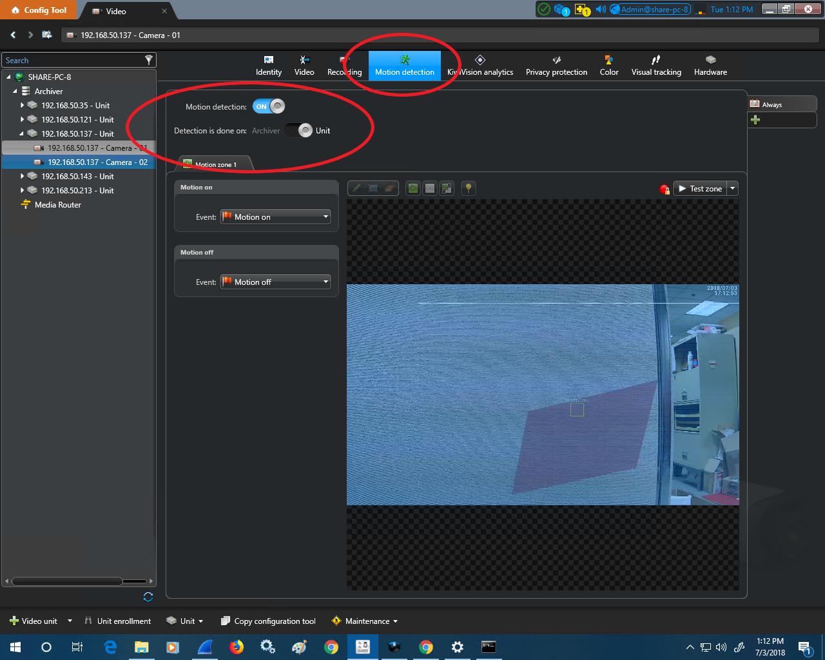Click the green plus add schedule icon
825x660 pixels.
[755, 120]
